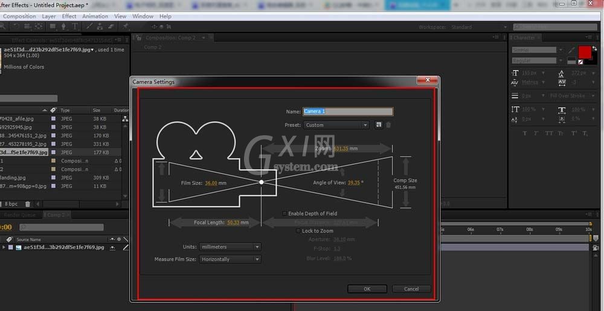Open the Help menu
Viewport: 604px width, 311px height.
coord(165,16)
